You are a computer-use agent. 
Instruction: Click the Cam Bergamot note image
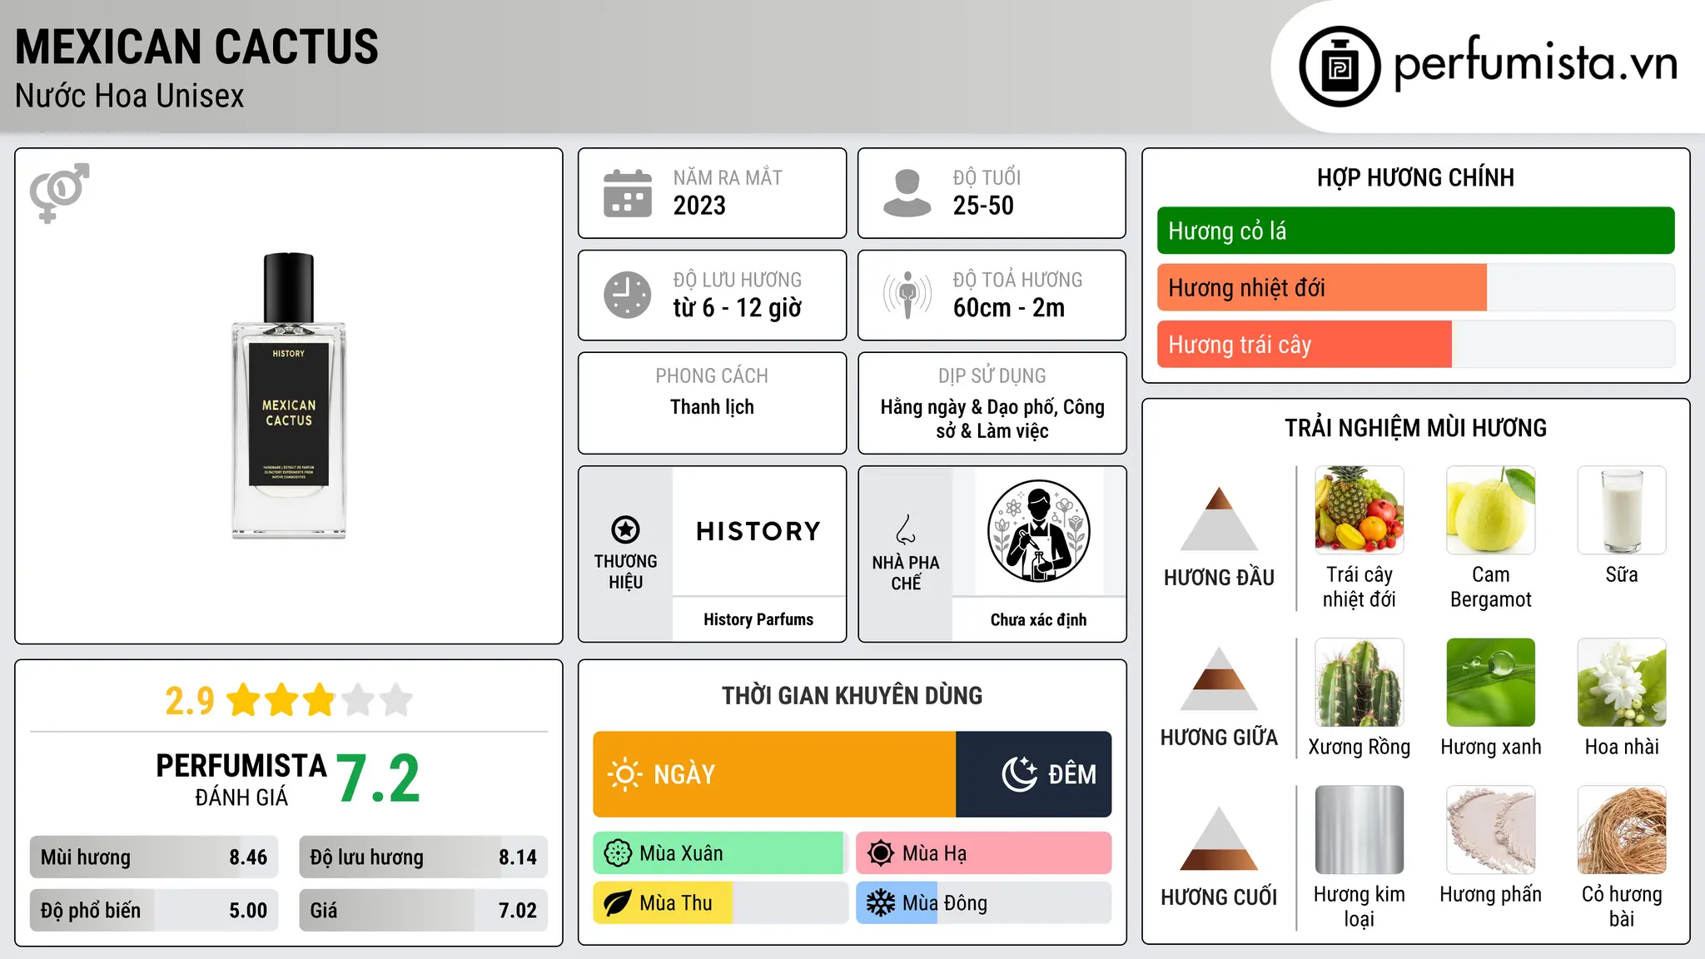pyautogui.click(x=1490, y=510)
